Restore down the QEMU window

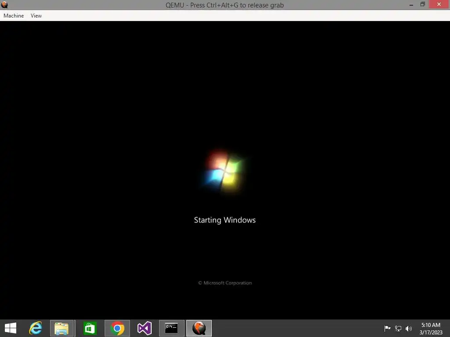[423, 4]
